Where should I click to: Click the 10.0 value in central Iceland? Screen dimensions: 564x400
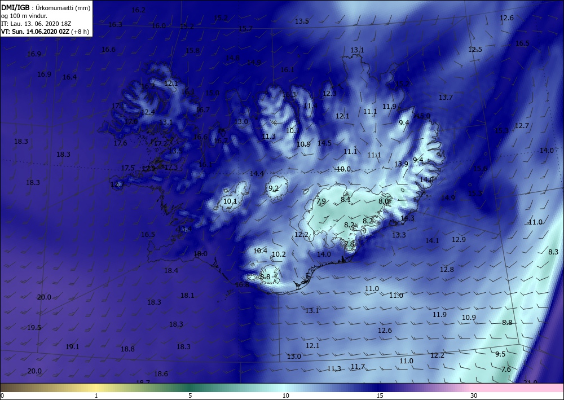coord(343,169)
